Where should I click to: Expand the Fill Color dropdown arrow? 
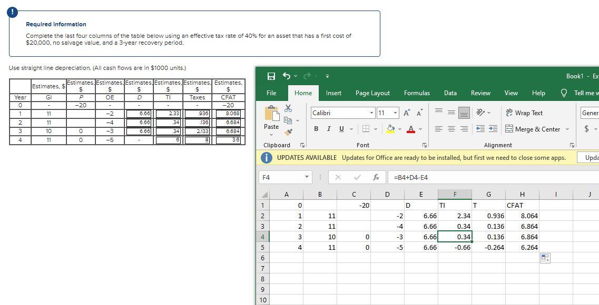click(399, 129)
